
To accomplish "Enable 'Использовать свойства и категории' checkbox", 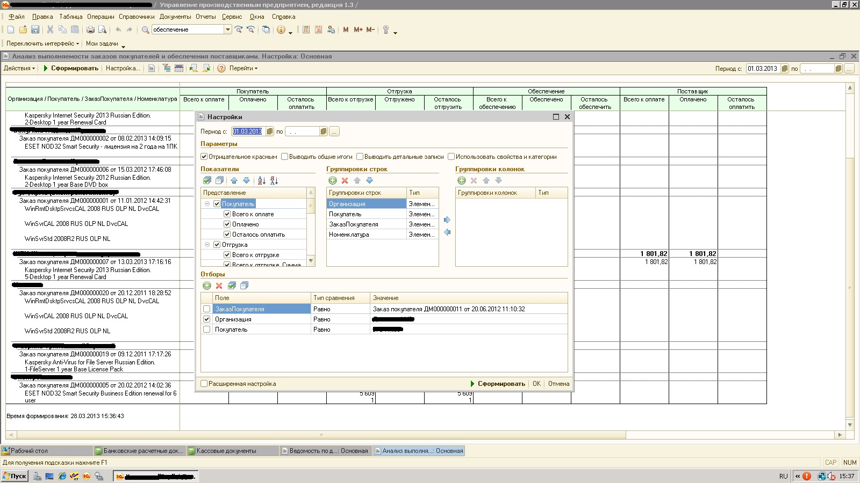I will click(451, 157).
